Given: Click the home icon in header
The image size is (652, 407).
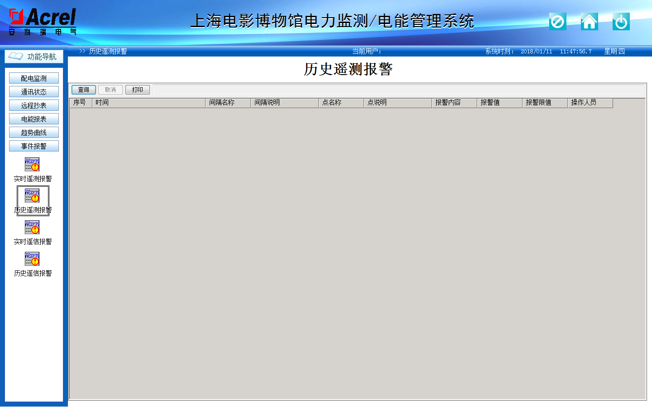Looking at the screenshot, I should coord(589,21).
